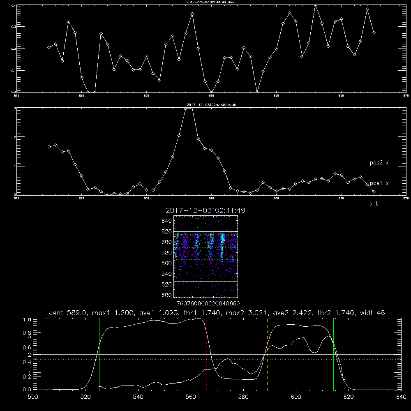
Task: Click the '540' label on the bottom plot x-axis
Action: [x=138, y=397]
